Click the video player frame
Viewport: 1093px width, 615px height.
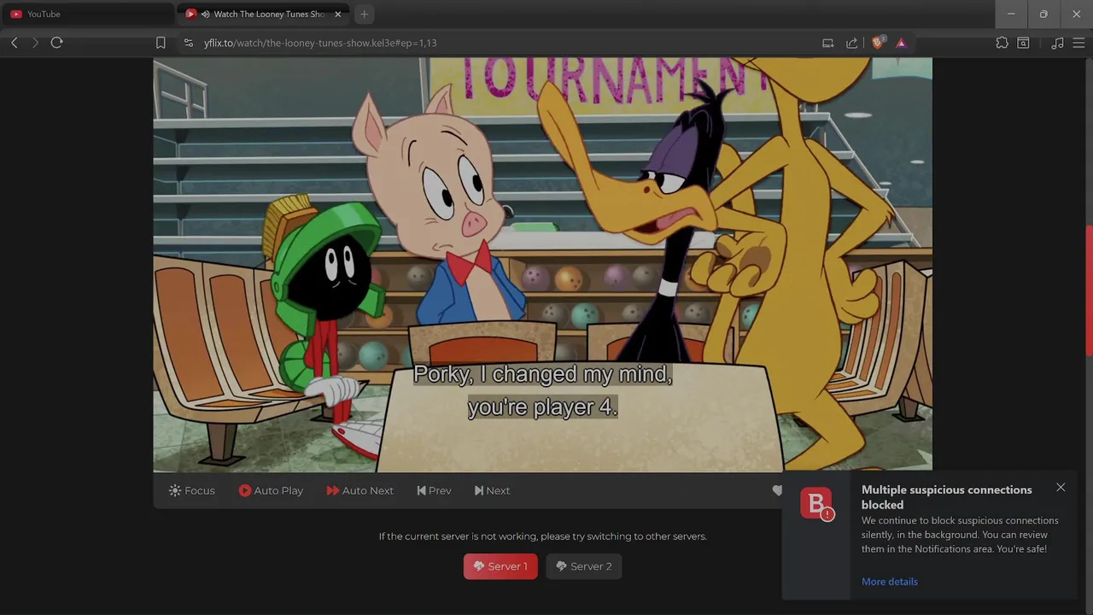pos(542,265)
